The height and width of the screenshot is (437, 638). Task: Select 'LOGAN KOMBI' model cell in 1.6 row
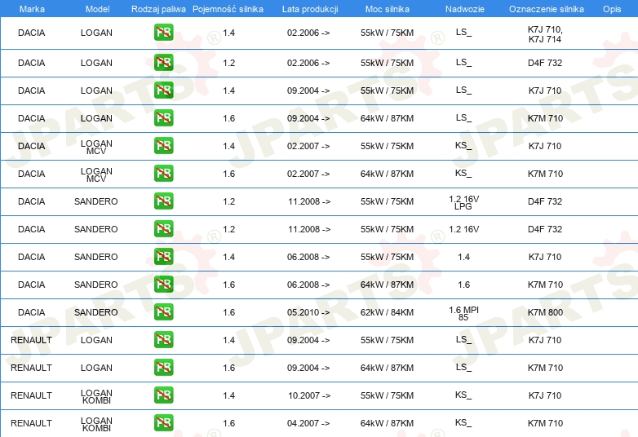click(x=96, y=424)
